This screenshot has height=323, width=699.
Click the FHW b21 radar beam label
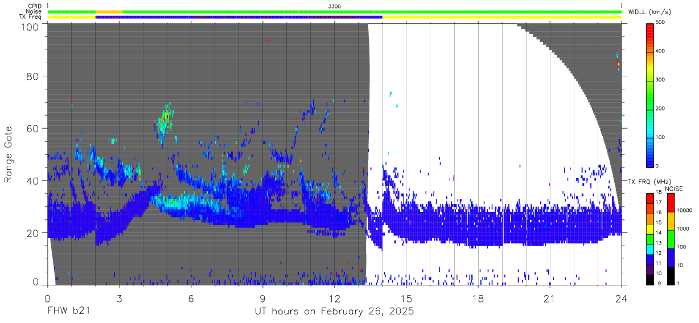click(68, 311)
